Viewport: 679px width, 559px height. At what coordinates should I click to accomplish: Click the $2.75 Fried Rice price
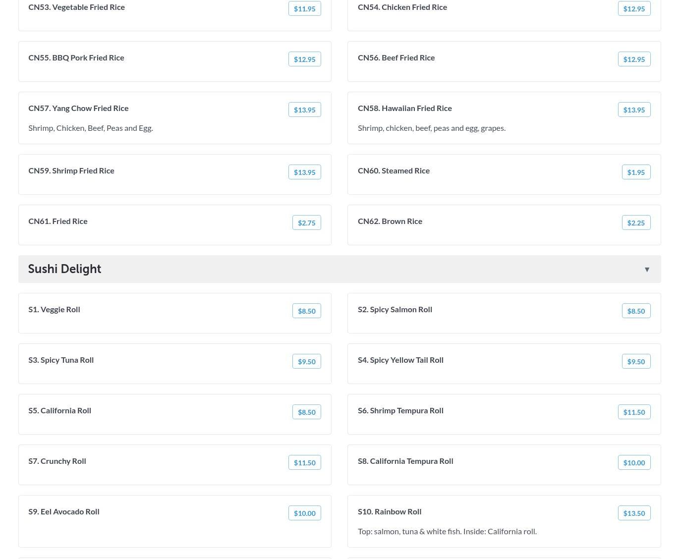point(307,223)
